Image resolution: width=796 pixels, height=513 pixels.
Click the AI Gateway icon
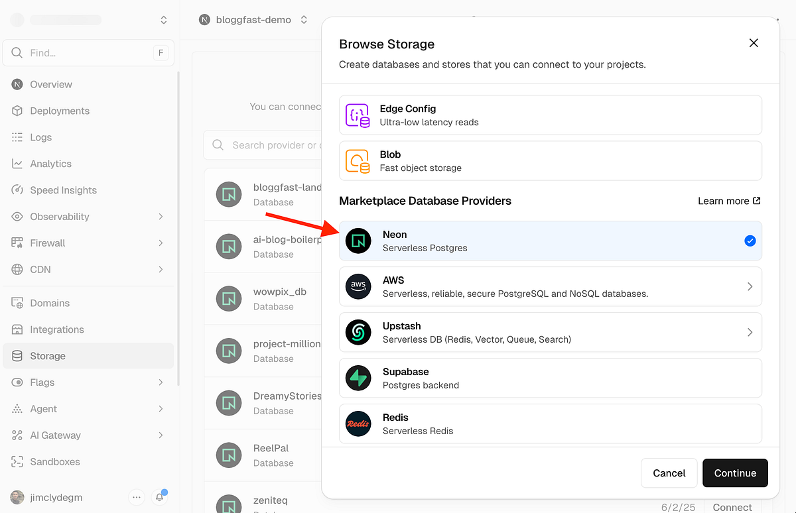click(x=17, y=435)
